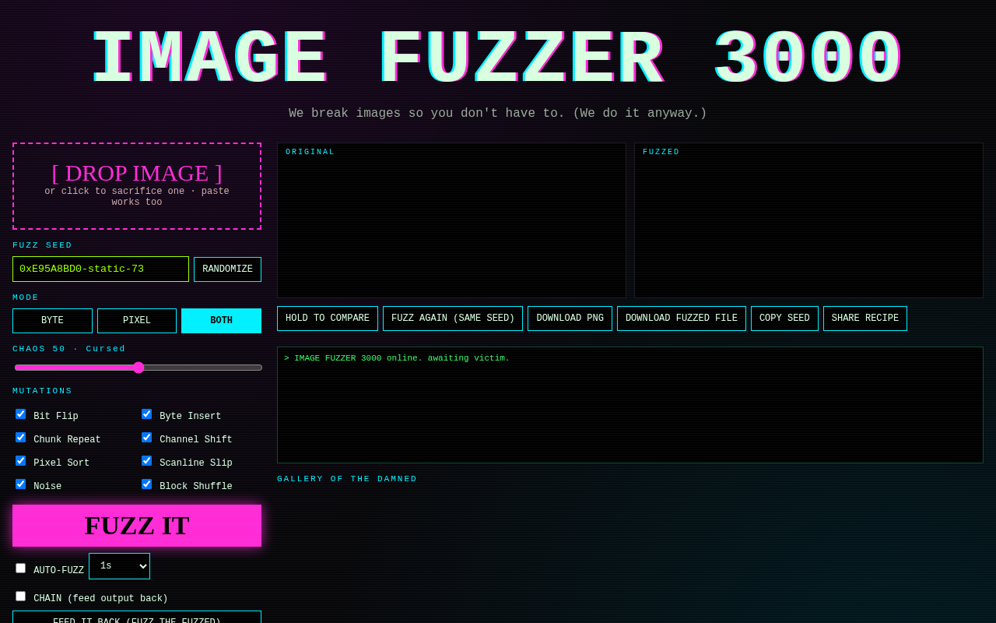The width and height of the screenshot is (996, 623).
Task: Click the Copy Seed button
Action: pos(784,319)
